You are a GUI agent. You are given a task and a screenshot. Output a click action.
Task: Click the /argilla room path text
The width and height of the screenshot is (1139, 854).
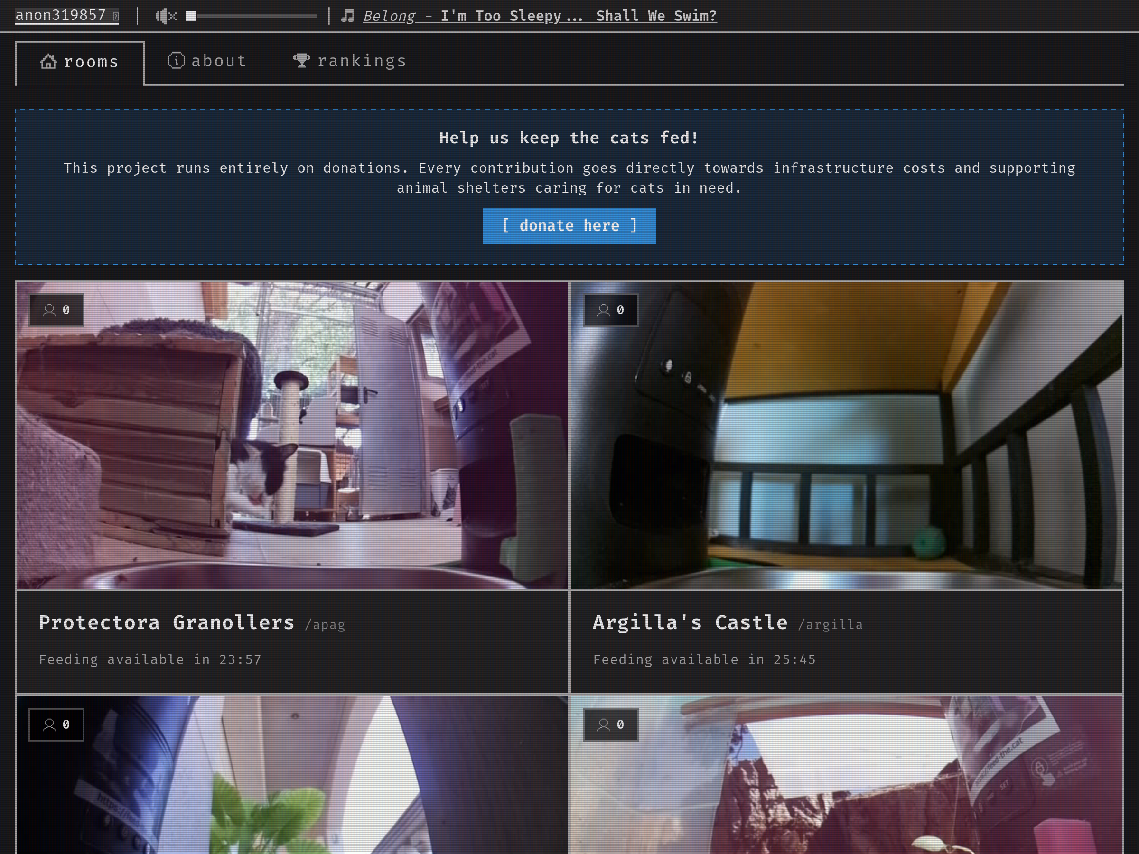click(830, 625)
